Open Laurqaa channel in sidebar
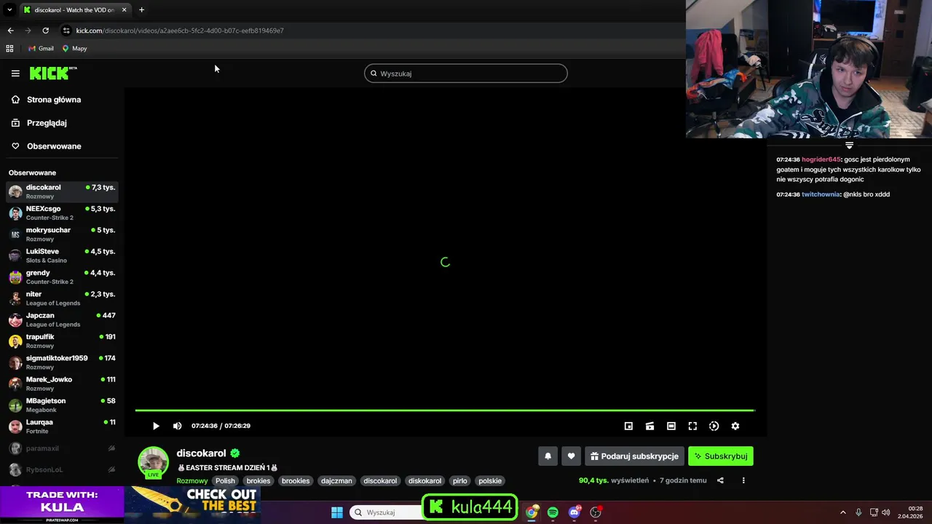Screen dimensions: 932x524 tap(62, 426)
